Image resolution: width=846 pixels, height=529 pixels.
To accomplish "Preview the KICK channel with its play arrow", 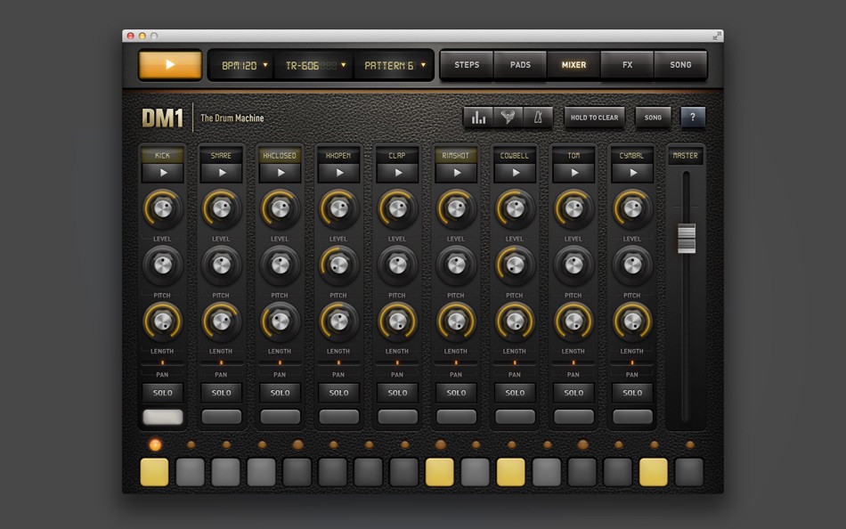I will [162, 172].
